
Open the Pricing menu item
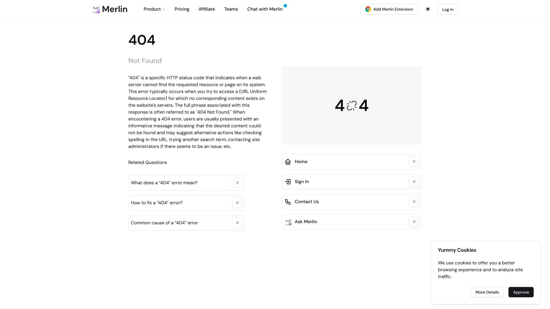(x=182, y=9)
